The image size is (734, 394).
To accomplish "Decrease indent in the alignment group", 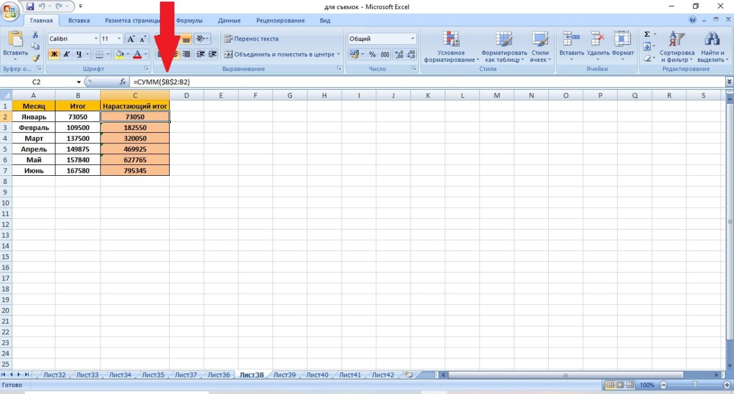I will click(x=201, y=54).
